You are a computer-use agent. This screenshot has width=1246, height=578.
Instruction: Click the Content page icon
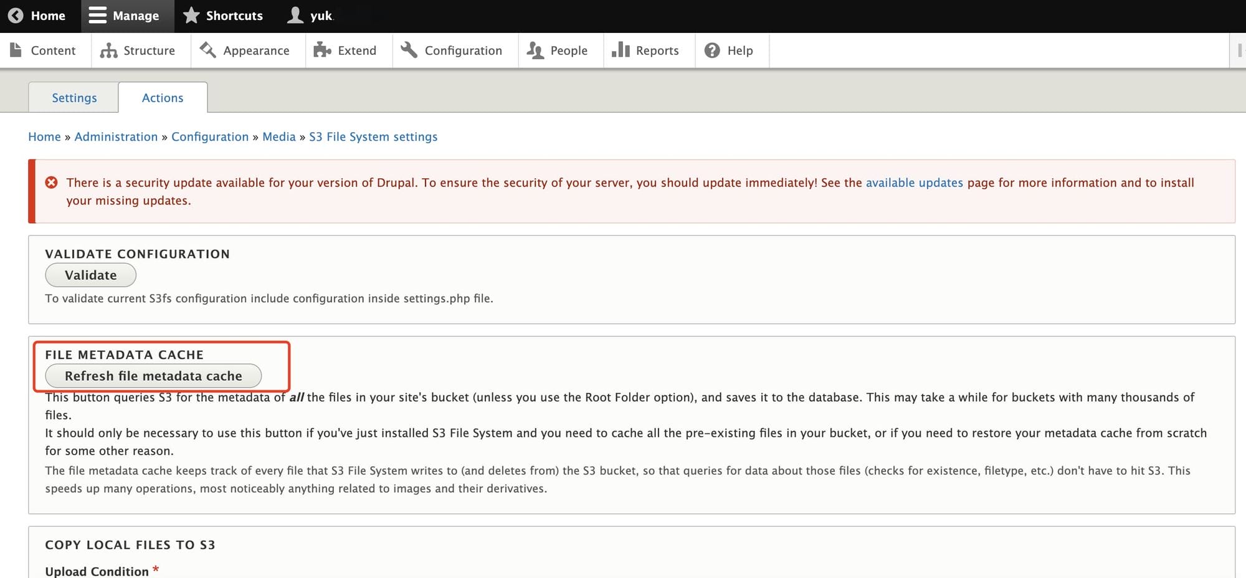click(16, 50)
